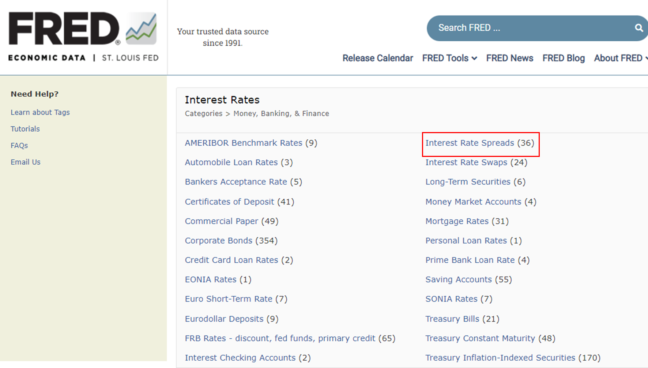
Task: View Saving Accounts category
Action: (459, 279)
